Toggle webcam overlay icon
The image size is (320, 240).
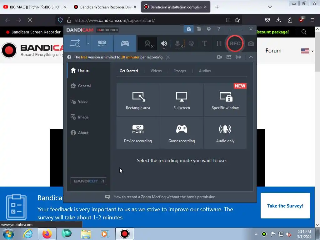point(147,43)
